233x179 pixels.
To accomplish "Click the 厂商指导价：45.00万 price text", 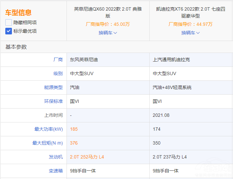I will [x=108, y=24].
